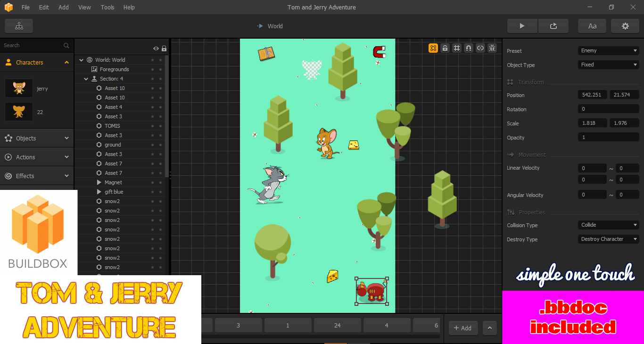Click the Foregrounds image icon
The height and width of the screenshot is (344, 644).
pyautogui.click(x=94, y=69)
